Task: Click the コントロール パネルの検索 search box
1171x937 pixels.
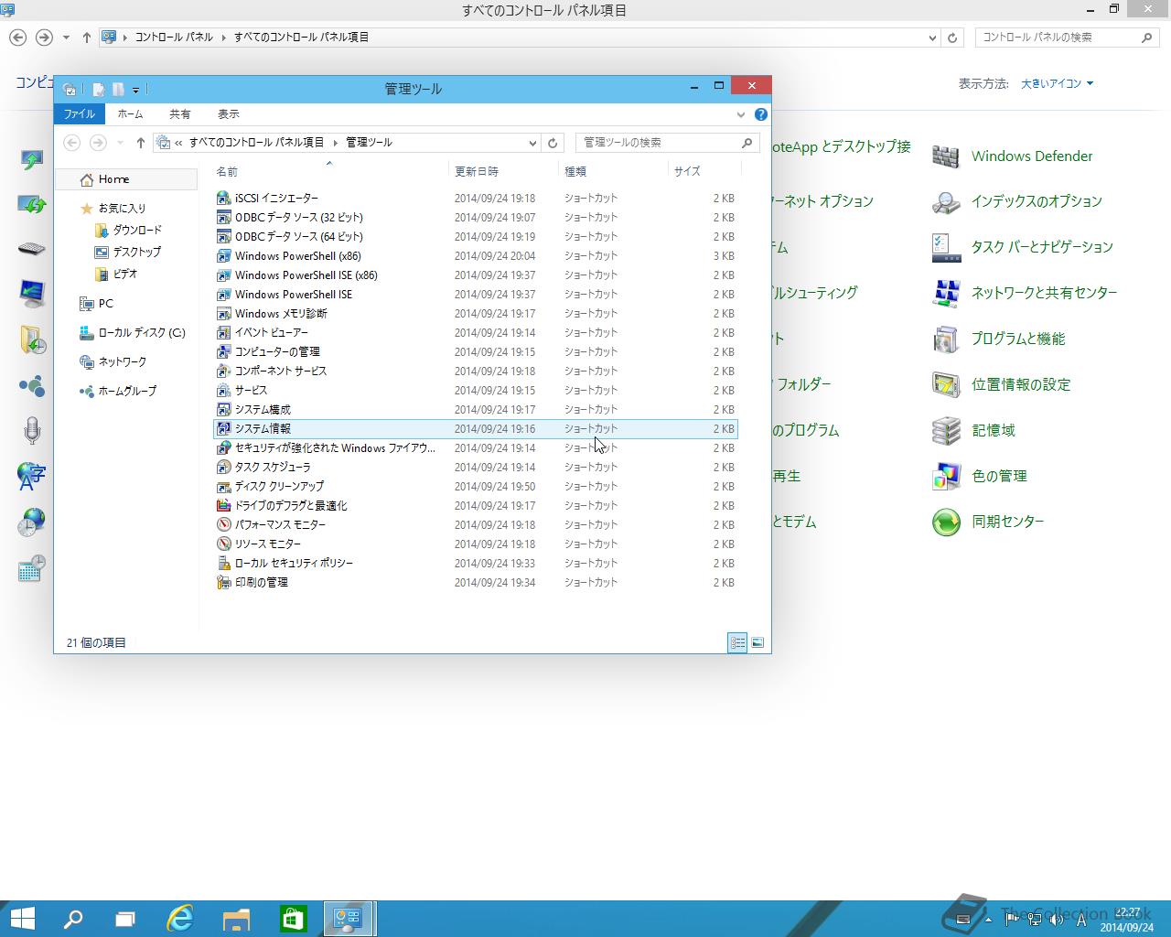Action: tap(1067, 38)
